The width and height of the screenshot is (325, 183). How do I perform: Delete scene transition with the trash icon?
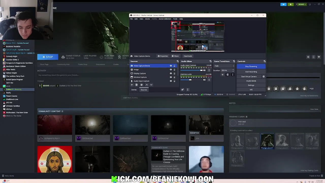click(x=227, y=75)
